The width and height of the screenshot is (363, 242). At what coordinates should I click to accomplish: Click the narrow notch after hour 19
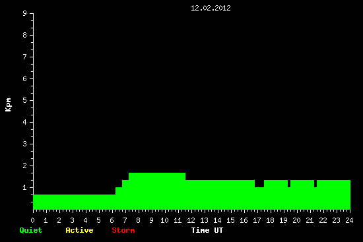pos(289,184)
